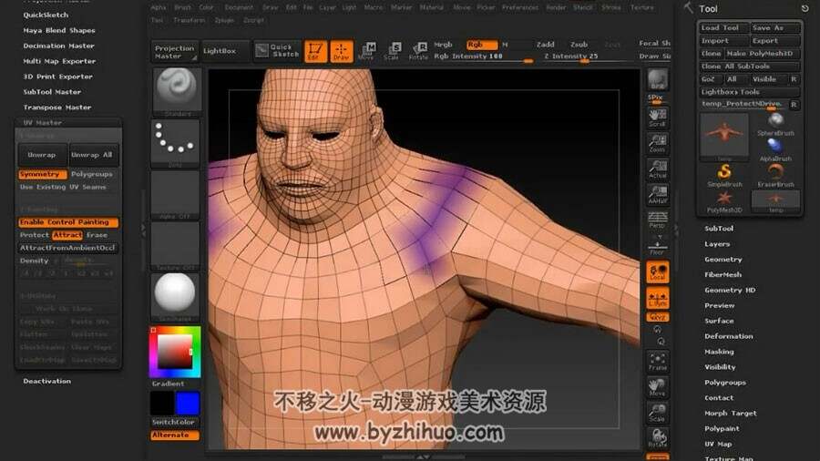Select the Scale transform button in top shelf
Screen dimensions: 820x461
coord(393,51)
